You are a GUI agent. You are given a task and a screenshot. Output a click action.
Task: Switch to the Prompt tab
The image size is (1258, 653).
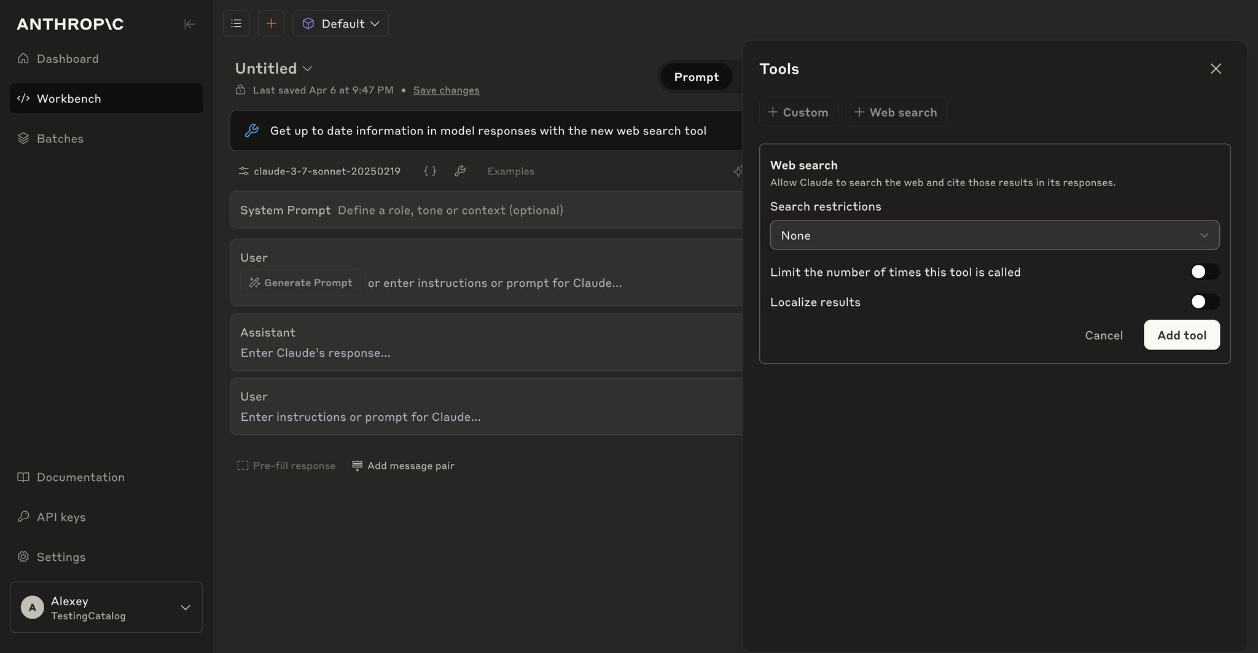(x=696, y=77)
